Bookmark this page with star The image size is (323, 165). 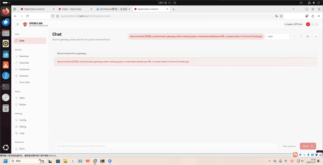pyautogui.click(x=281, y=16)
